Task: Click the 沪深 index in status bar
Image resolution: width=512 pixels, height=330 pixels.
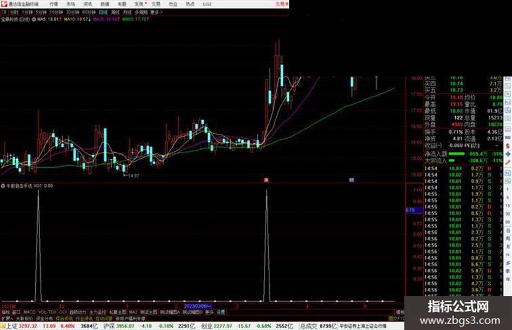Action: (x=109, y=326)
